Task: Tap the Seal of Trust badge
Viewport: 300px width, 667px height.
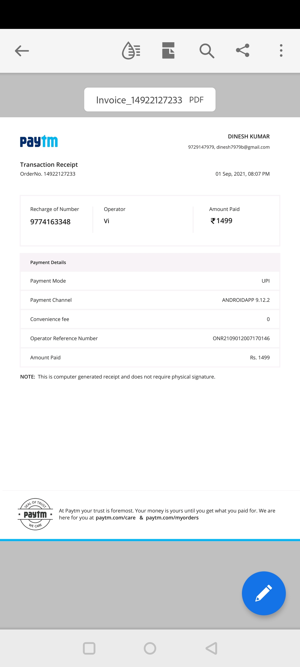Action: pyautogui.click(x=35, y=514)
